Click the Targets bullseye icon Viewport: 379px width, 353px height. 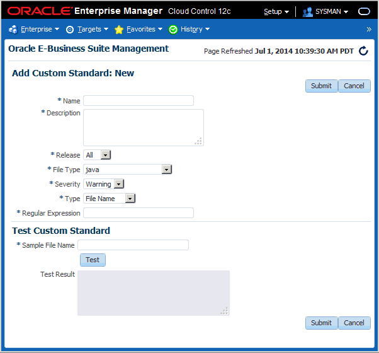70,30
